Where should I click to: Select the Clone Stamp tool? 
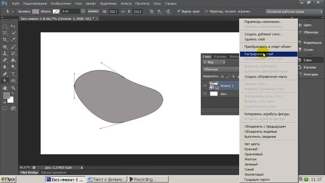(x=5, y=53)
